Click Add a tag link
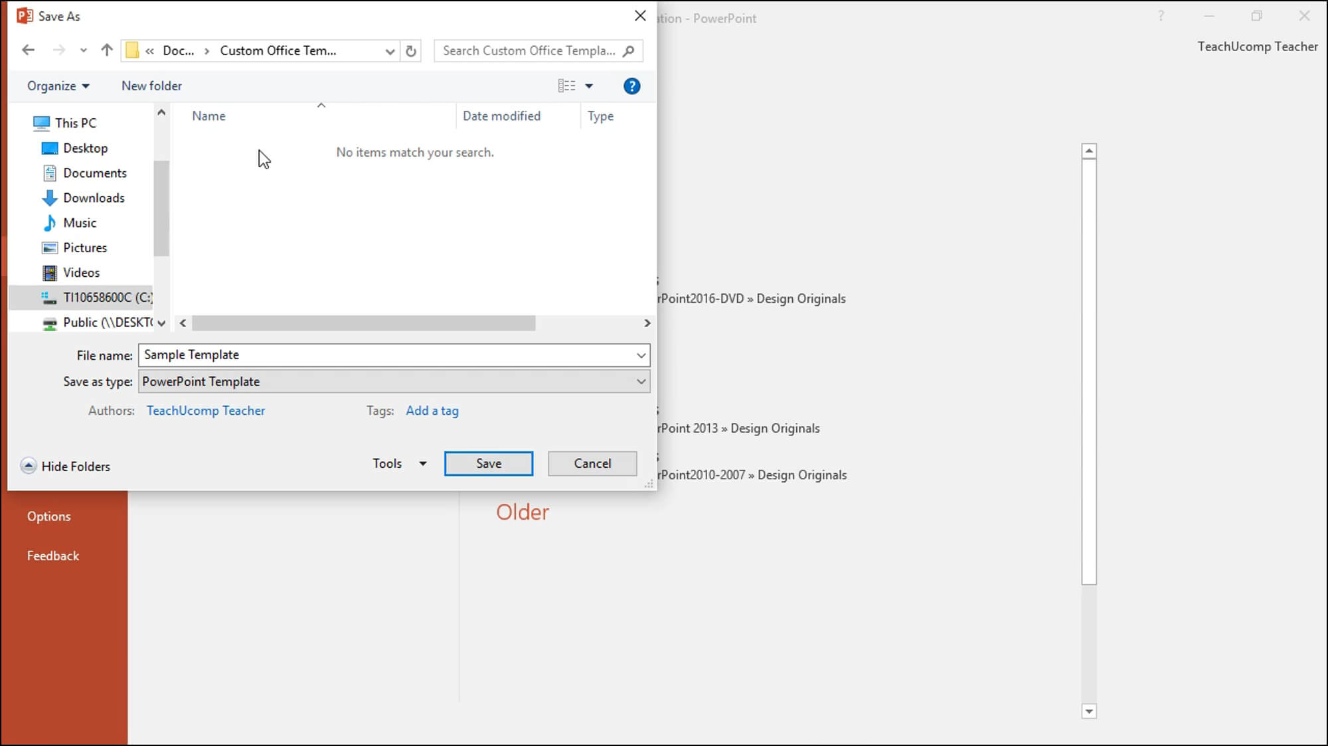This screenshot has width=1328, height=746. (433, 410)
